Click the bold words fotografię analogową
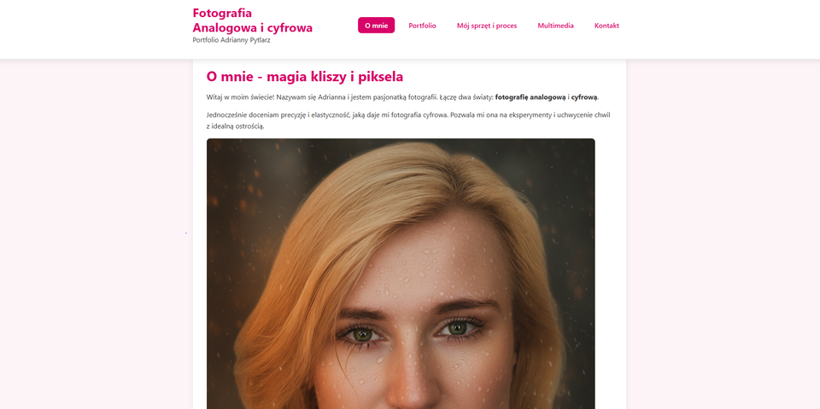The image size is (820, 409). tap(530, 96)
